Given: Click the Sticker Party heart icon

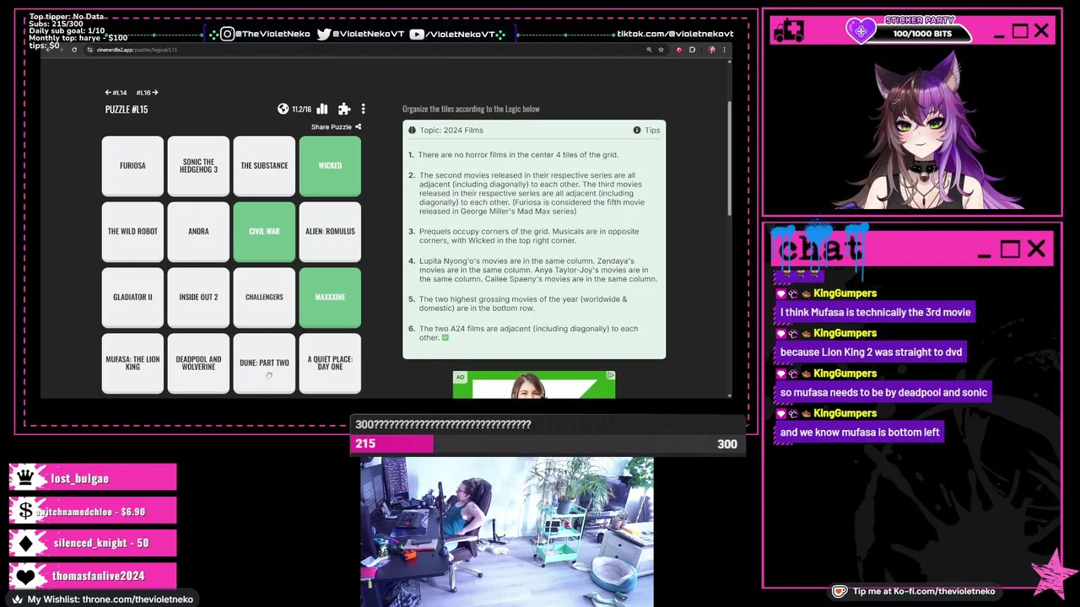Looking at the screenshot, I should point(861,31).
